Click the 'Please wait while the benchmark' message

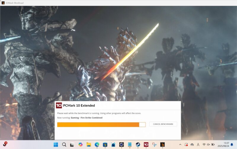[99, 113]
